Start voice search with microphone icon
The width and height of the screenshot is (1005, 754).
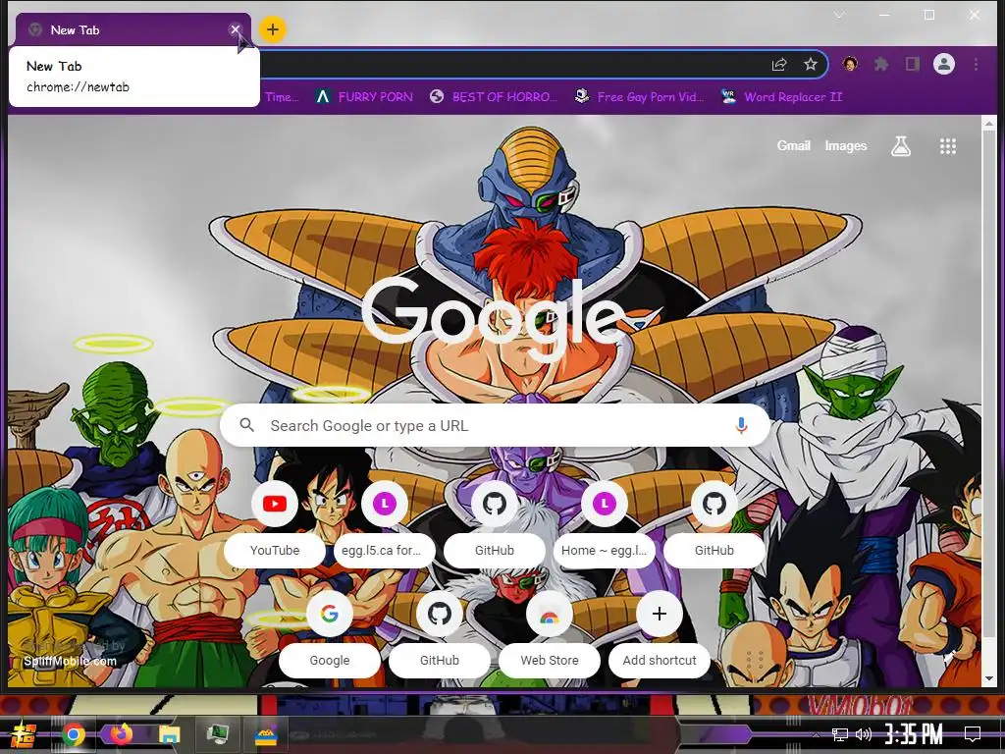[x=741, y=425]
